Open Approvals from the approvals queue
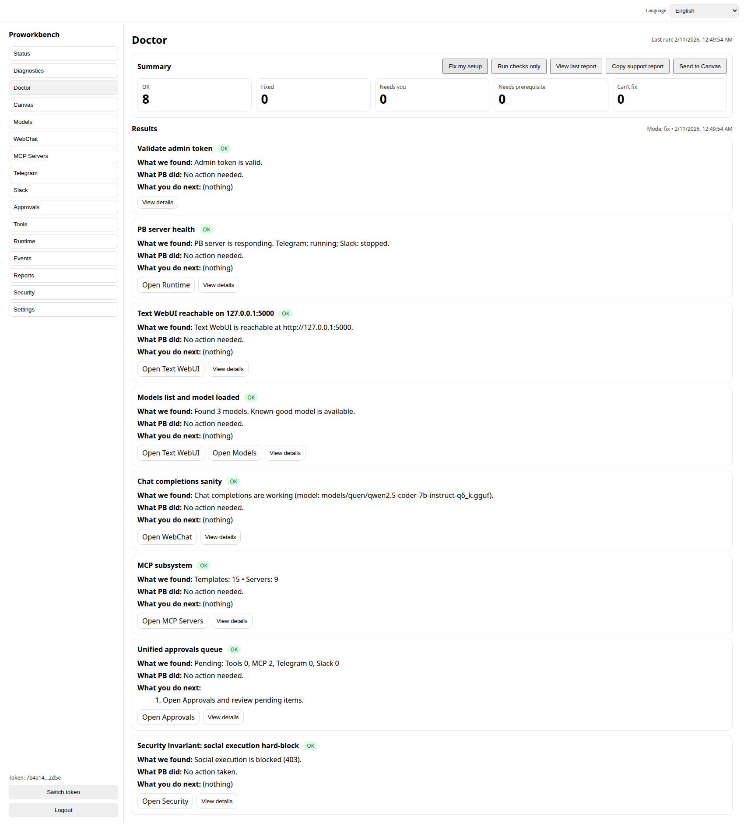Viewport: 744px width, 826px height. (168, 717)
